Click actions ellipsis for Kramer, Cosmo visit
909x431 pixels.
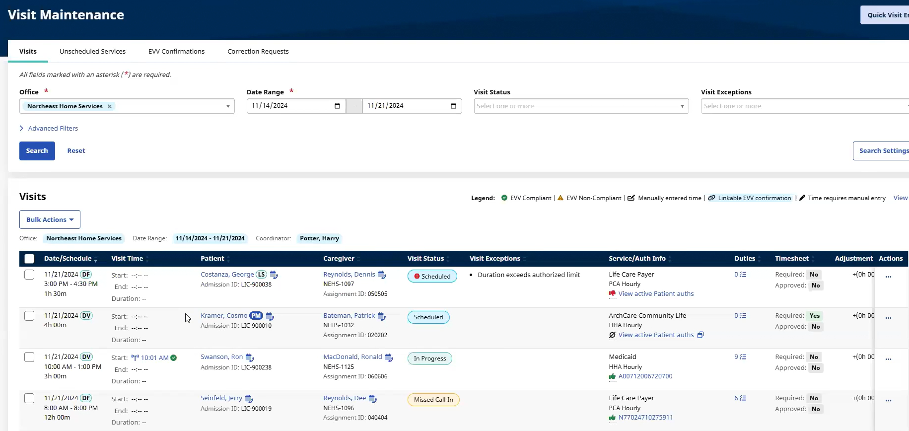pos(888,318)
